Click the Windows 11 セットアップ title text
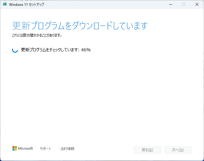204x161 pixels. 26,4
